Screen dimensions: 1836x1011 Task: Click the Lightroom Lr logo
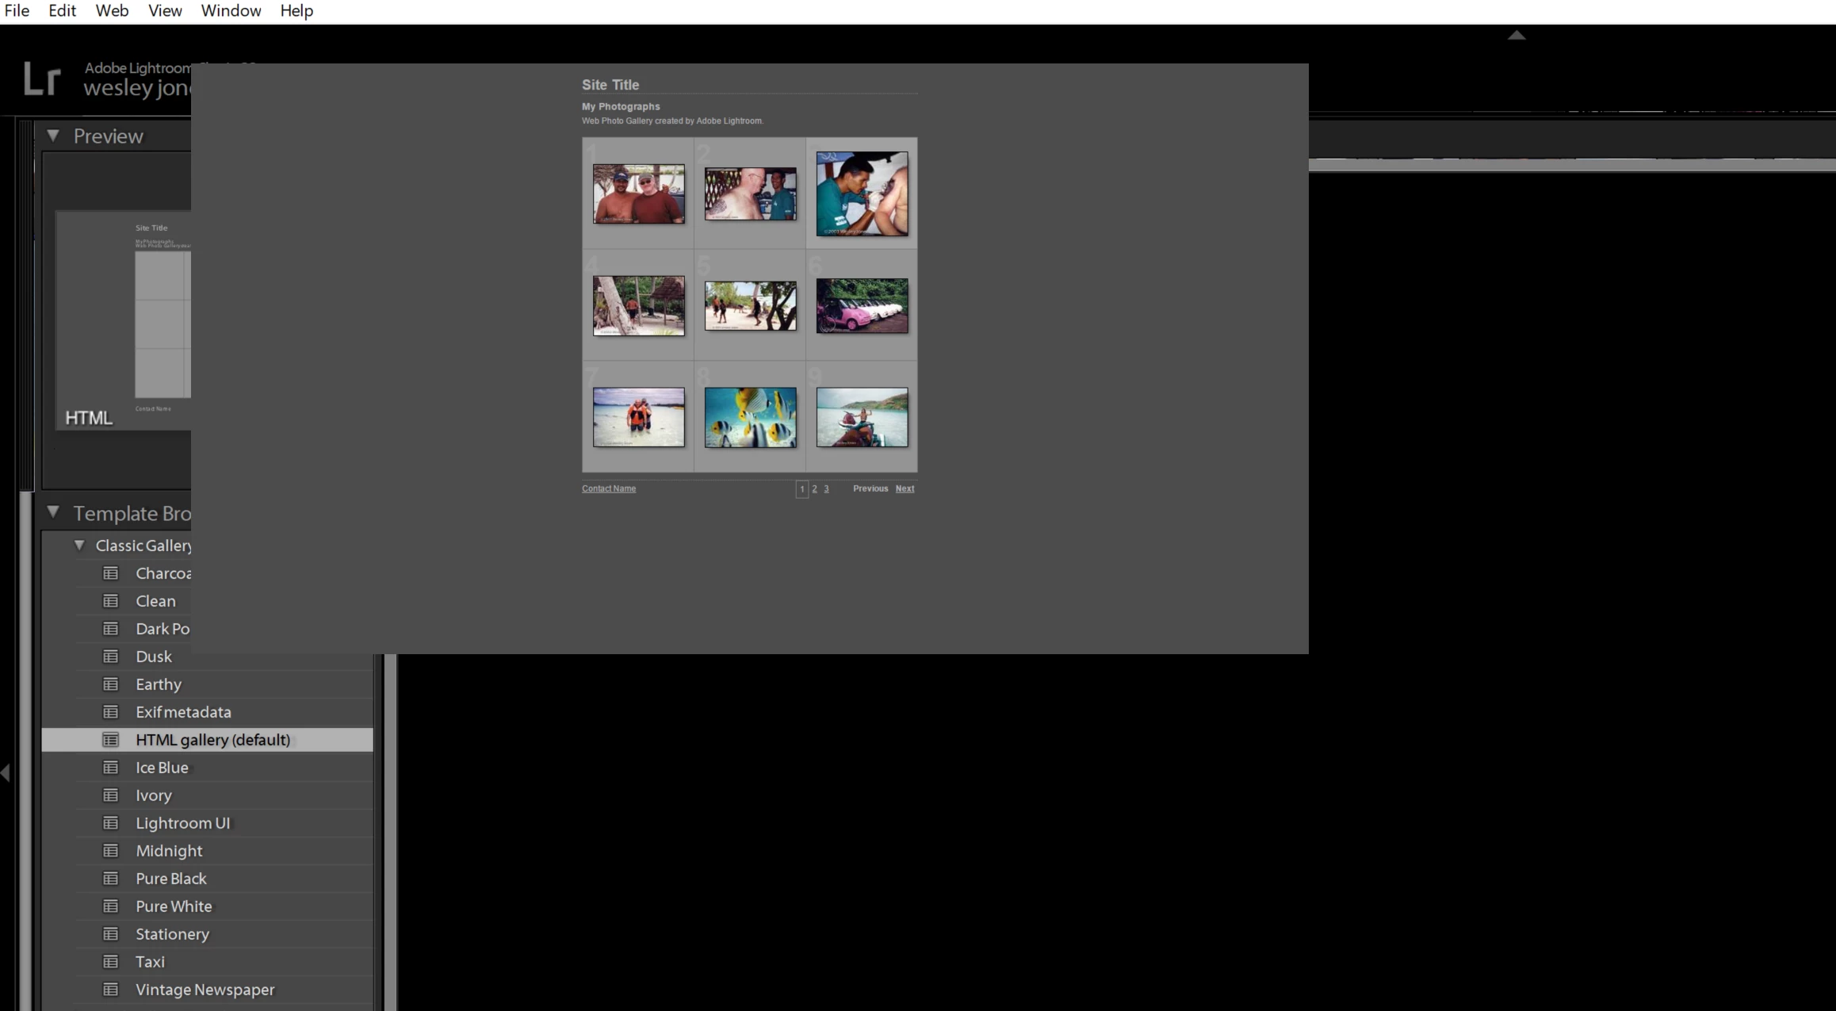pyautogui.click(x=41, y=79)
